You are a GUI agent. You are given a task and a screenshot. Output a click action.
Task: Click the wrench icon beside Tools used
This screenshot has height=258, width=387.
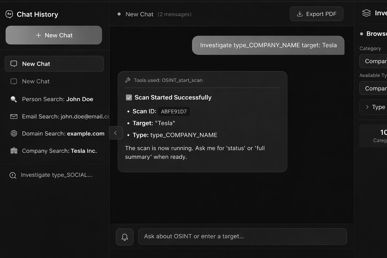(128, 80)
